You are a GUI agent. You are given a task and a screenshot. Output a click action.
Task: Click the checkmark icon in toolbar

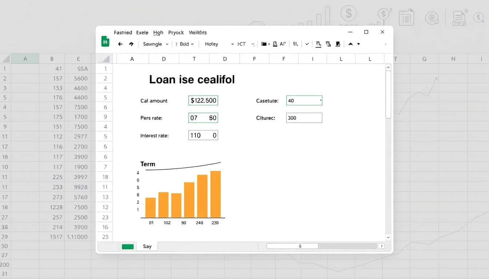(307, 44)
